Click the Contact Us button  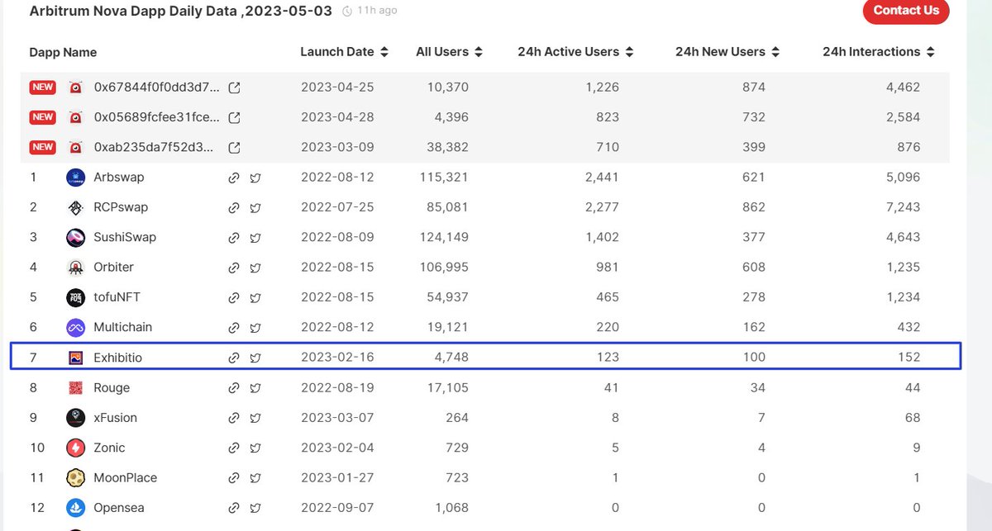pyautogui.click(x=906, y=11)
